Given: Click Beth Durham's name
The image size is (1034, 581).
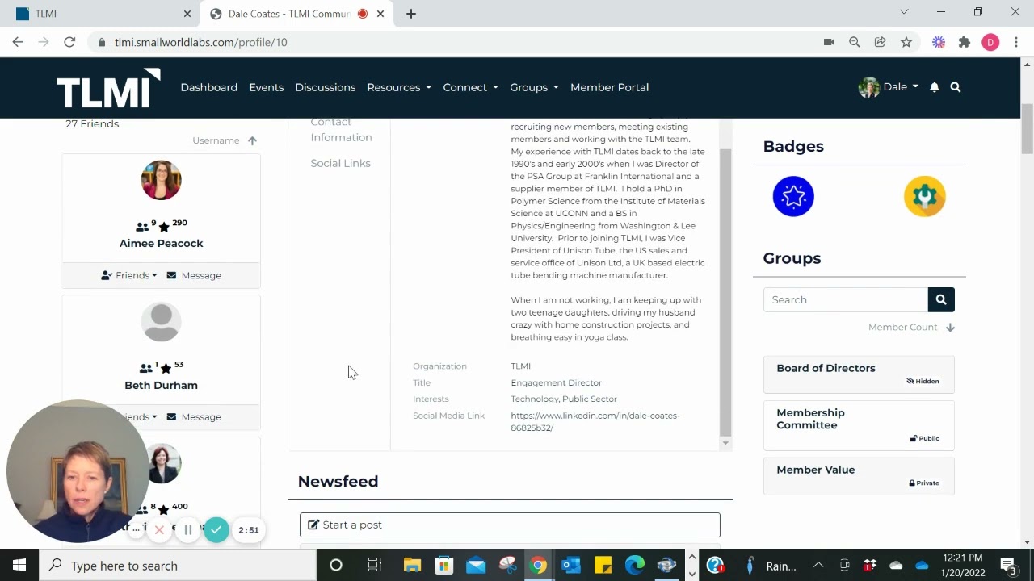Looking at the screenshot, I should tap(161, 385).
